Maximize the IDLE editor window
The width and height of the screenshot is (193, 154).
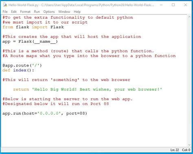coord(173,5)
